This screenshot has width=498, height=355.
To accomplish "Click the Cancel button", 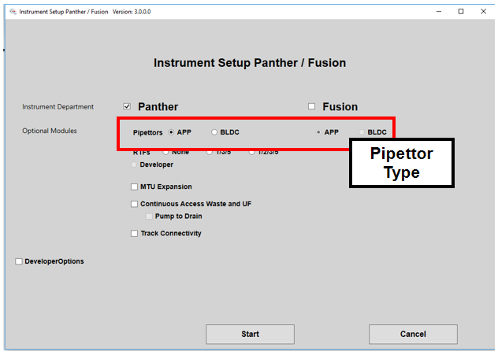I will coord(413,335).
